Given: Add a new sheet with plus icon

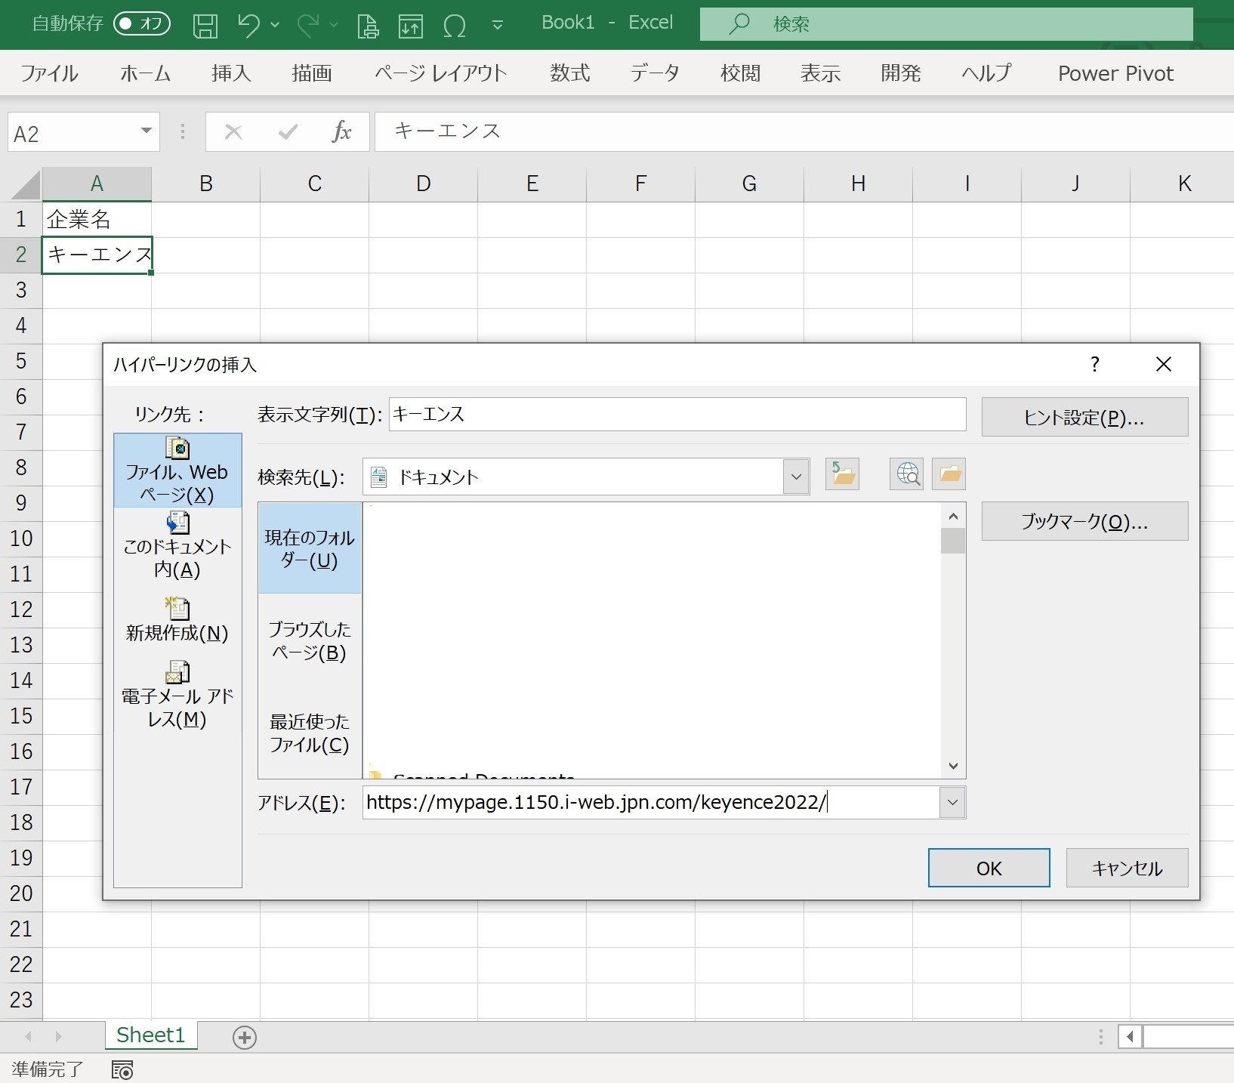Looking at the screenshot, I should (x=244, y=1038).
